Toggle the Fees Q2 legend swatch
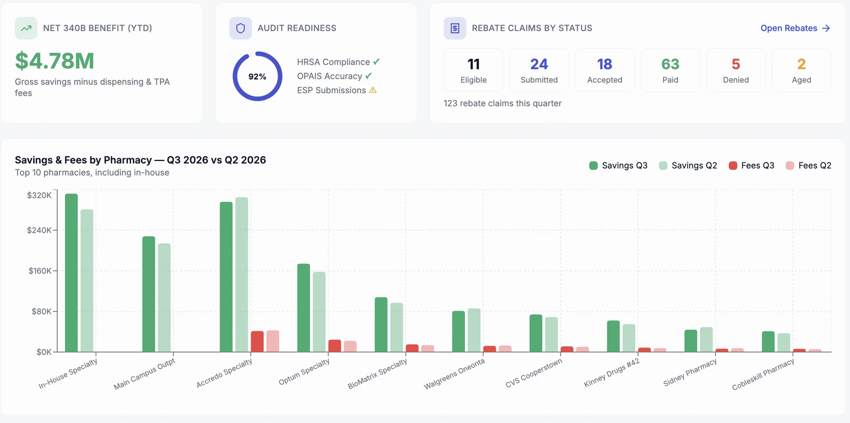The height and width of the screenshot is (423, 850). click(x=790, y=165)
